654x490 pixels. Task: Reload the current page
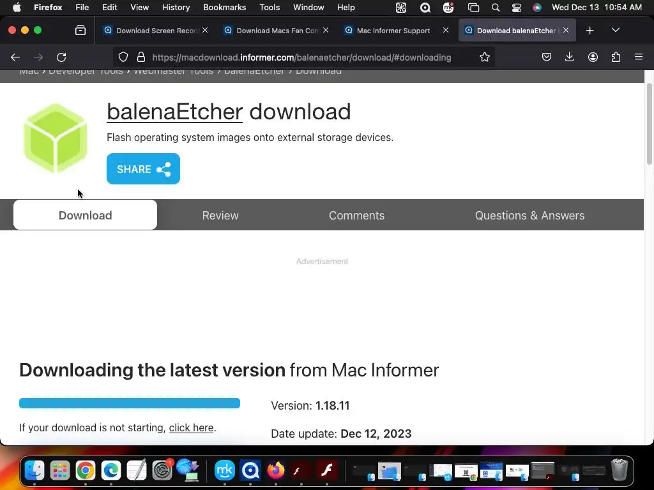click(x=61, y=57)
